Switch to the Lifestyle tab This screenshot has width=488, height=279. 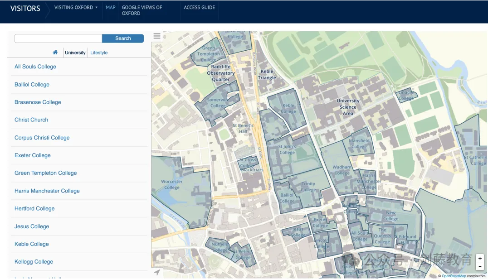click(x=99, y=53)
